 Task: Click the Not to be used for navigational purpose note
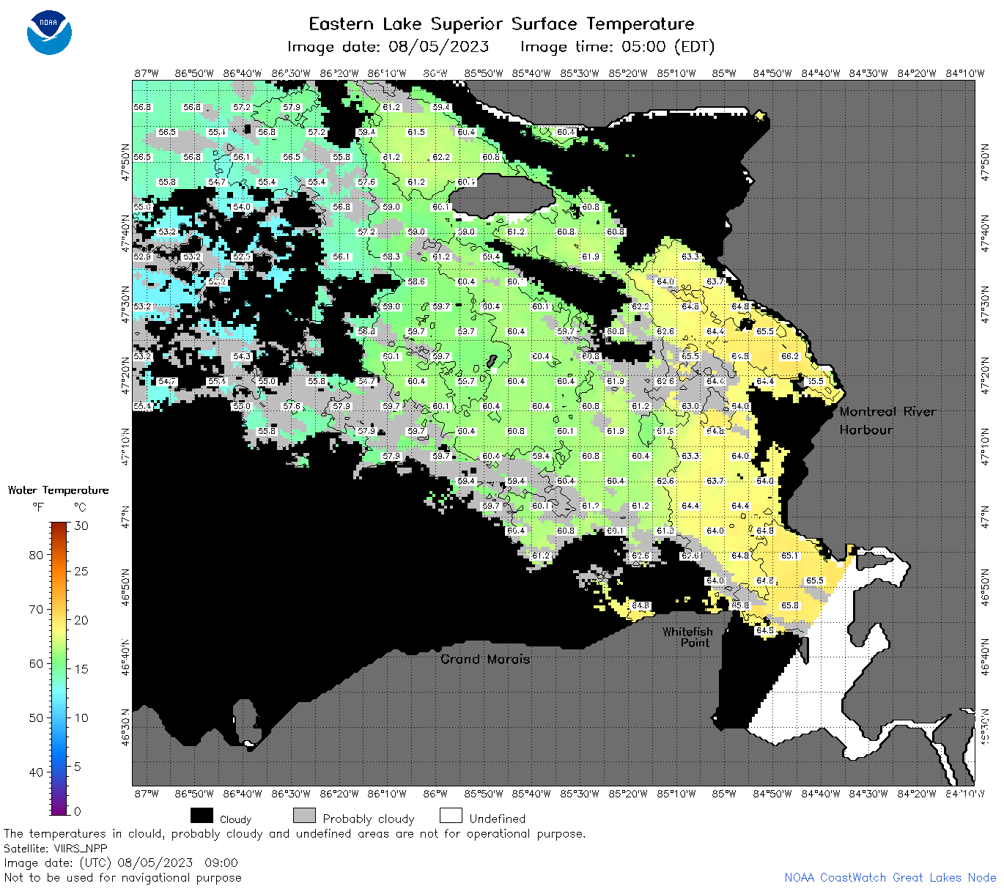point(122,877)
